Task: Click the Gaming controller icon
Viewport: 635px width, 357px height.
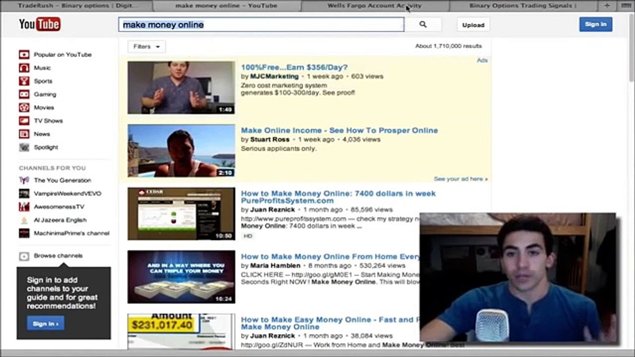Action: 24,94
